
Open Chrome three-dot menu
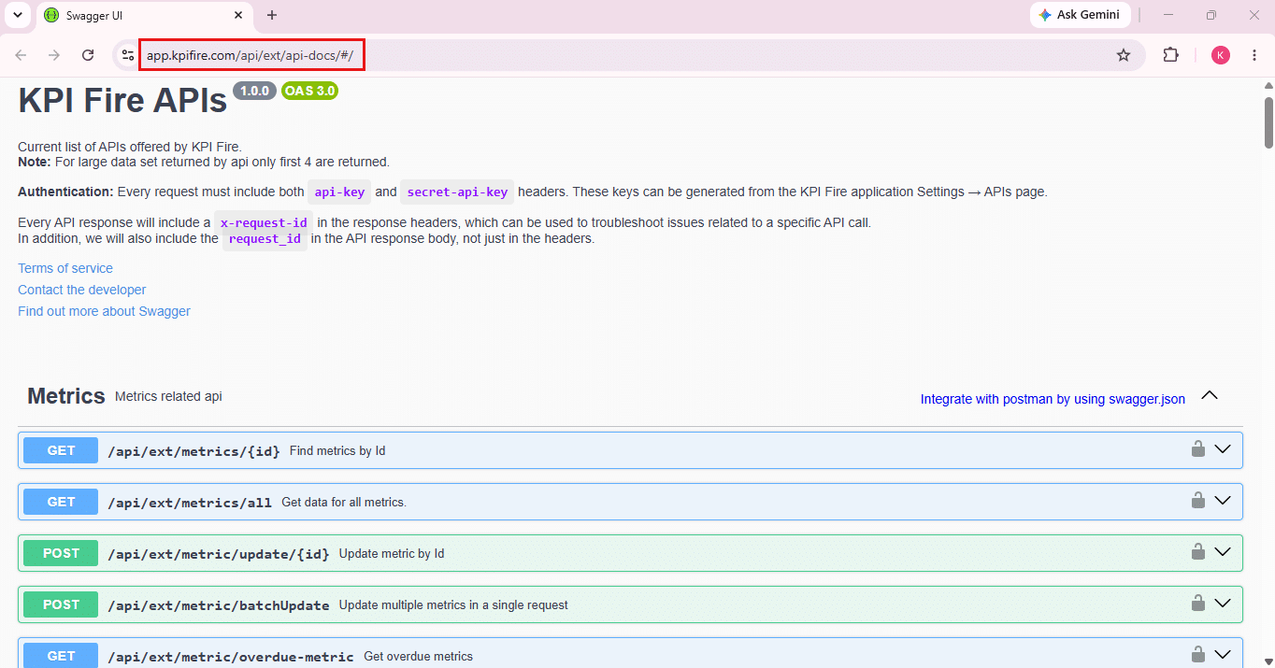click(1254, 55)
